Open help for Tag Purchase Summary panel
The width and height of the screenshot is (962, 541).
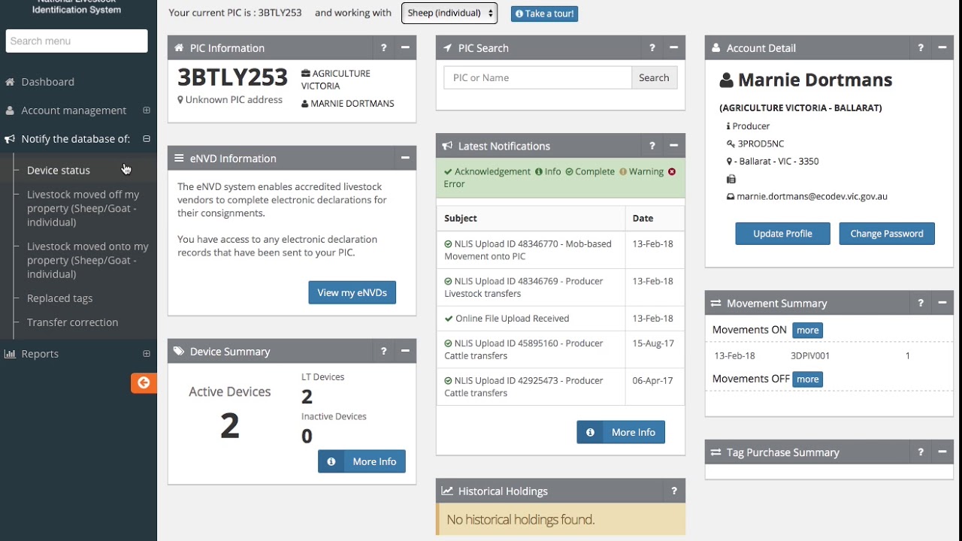[x=920, y=452]
